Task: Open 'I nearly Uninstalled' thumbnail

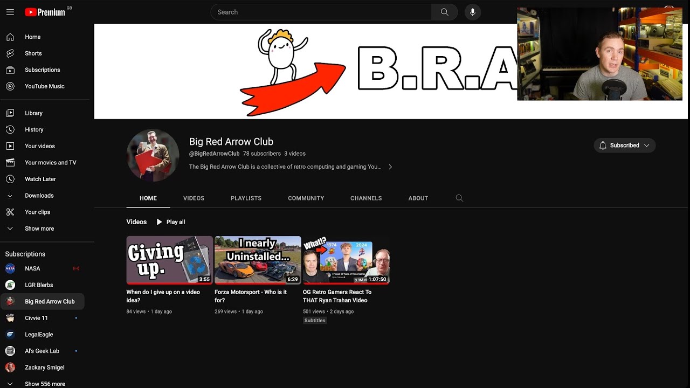Action: tap(258, 260)
